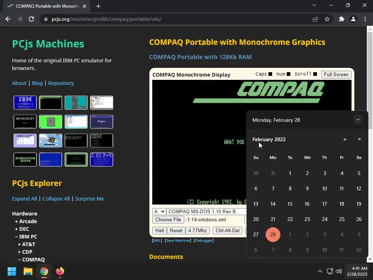Click the Choose File button
Viewport: 373px width, 280px height.
(168, 219)
